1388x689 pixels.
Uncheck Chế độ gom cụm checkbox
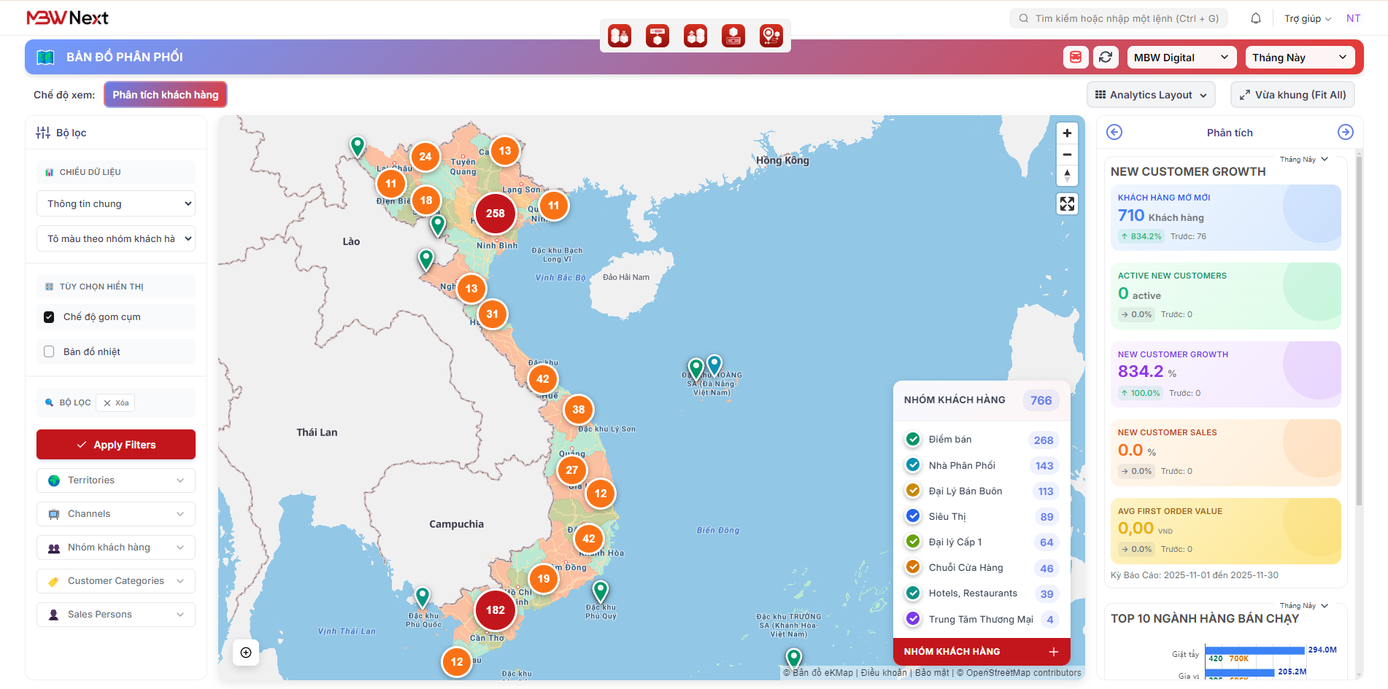tap(49, 317)
